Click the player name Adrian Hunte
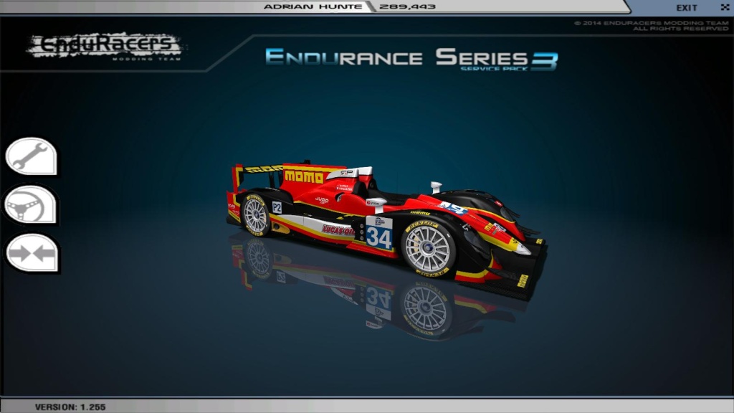This screenshot has height=413, width=734. (313, 6)
